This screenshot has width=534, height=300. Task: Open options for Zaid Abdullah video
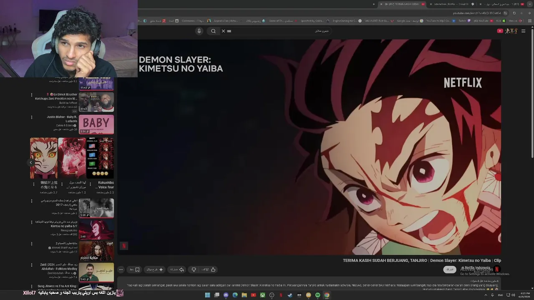pyautogui.click(x=31, y=265)
